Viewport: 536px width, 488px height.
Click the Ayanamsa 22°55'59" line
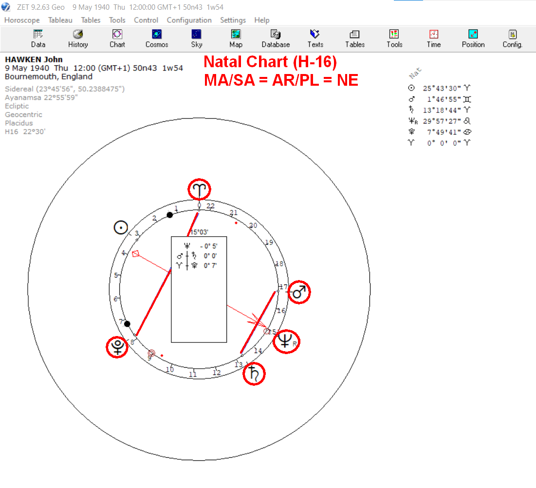tap(41, 97)
